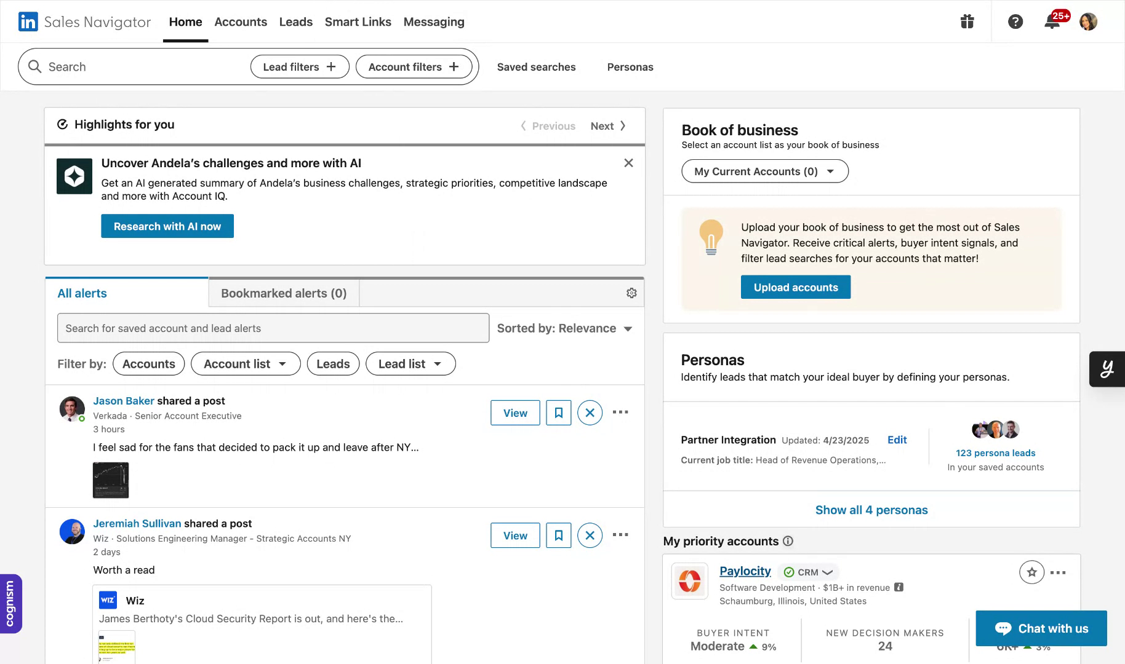Go to the Leads navigation tab
Image resolution: width=1125 pixels, height=664 pixels.
point(295,22)
